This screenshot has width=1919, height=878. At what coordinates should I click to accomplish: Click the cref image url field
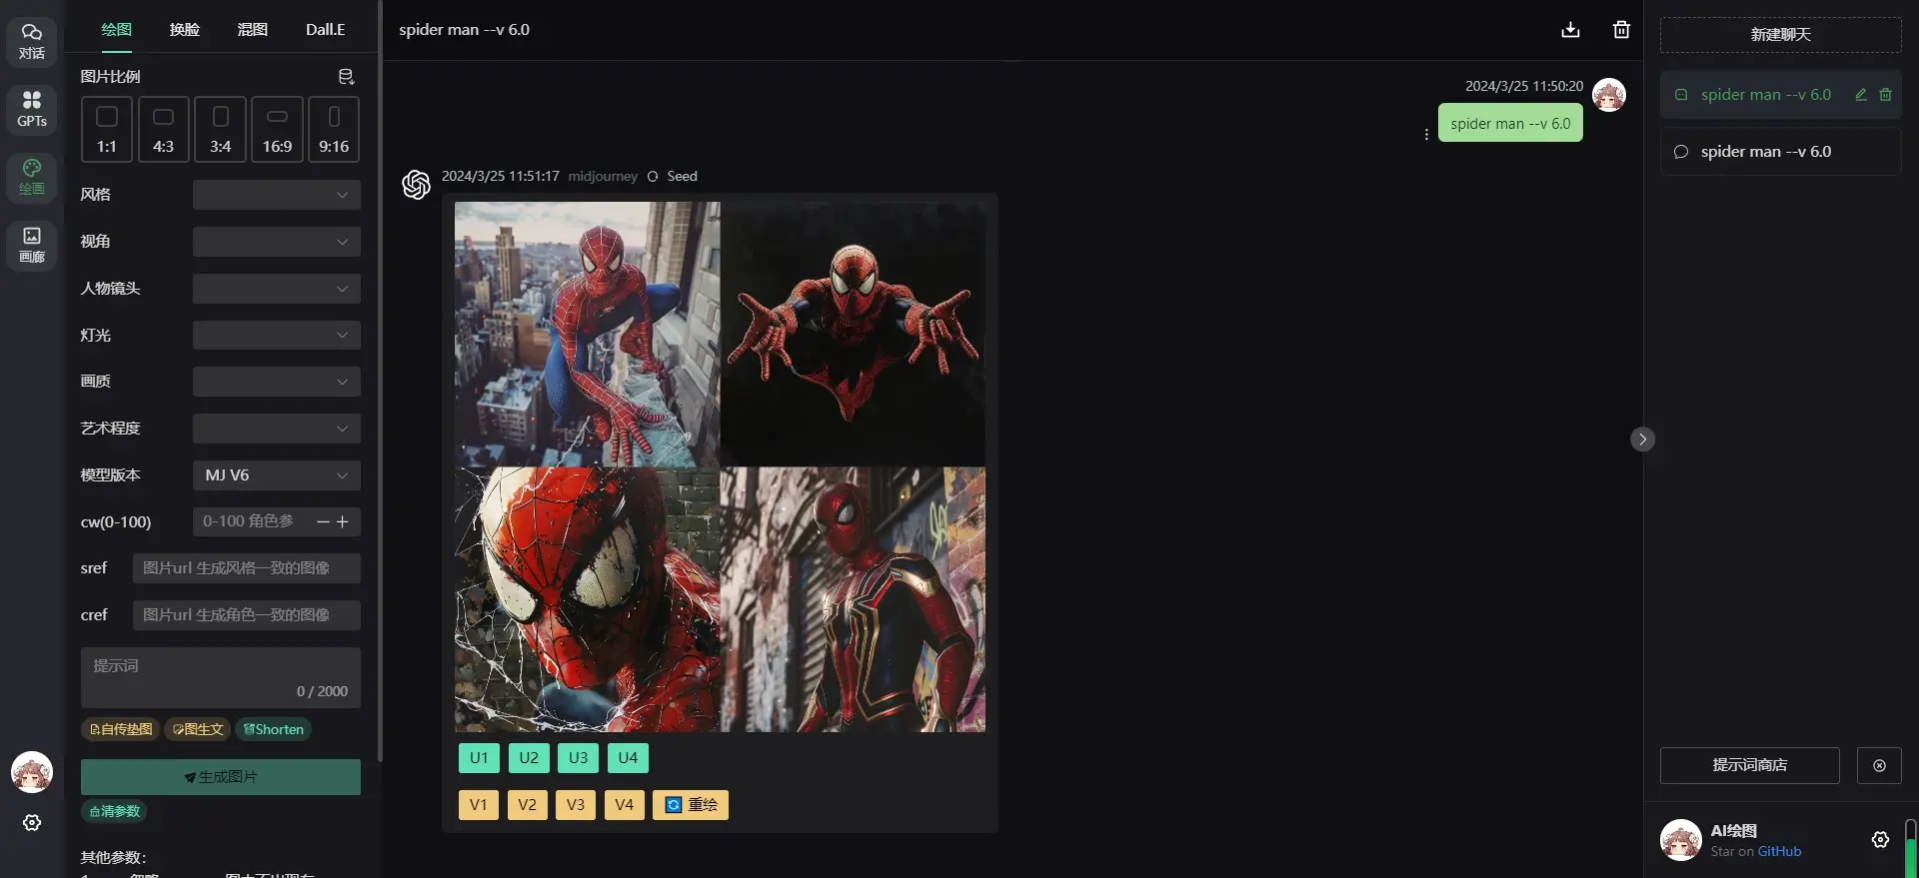247,615
